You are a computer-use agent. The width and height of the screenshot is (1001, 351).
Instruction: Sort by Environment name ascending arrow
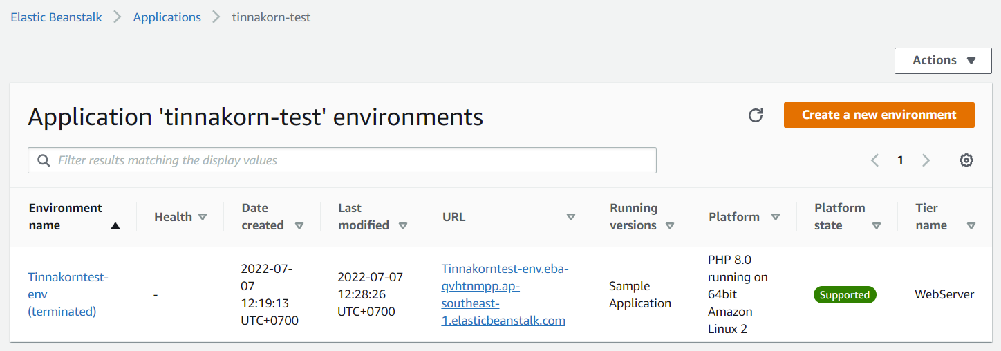[115, 226]
